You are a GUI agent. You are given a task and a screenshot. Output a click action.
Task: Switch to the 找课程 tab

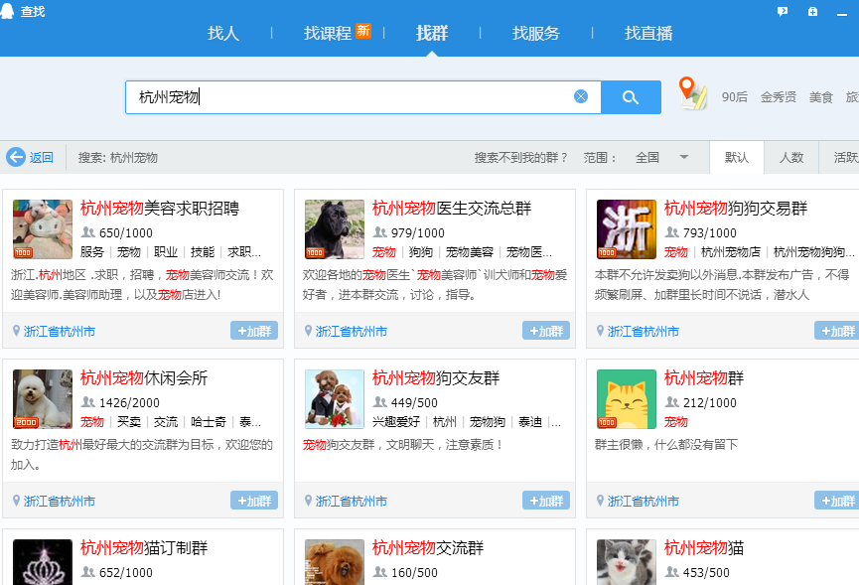(328, 33)
